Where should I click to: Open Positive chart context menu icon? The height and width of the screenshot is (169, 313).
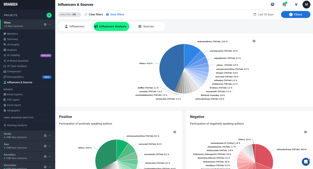coord(175,132)
